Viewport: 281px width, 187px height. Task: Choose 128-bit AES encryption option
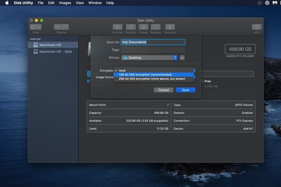(x=154, y=74)
